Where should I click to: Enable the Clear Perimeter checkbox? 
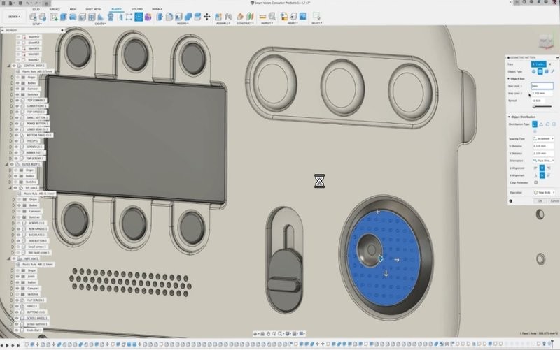click(x=535, y=182)
